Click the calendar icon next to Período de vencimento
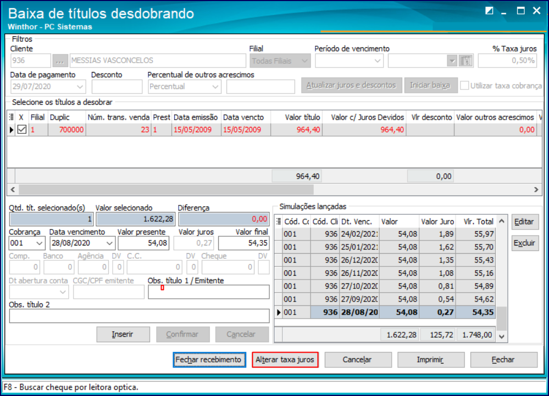The width and height of the screenshot is (549, 396). (465, 61)
